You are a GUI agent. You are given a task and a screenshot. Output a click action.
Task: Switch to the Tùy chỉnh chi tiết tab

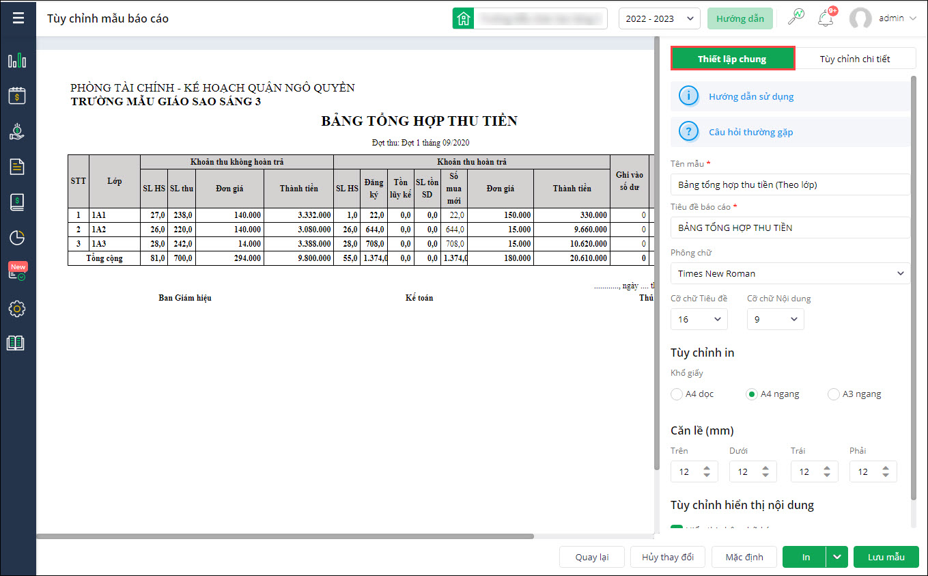pyautogui.click(x=855, y=59)
